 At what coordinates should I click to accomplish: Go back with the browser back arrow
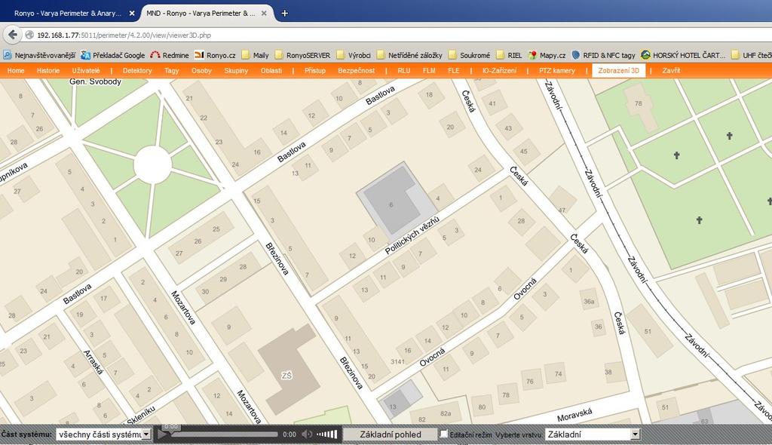tap(13, 35)
